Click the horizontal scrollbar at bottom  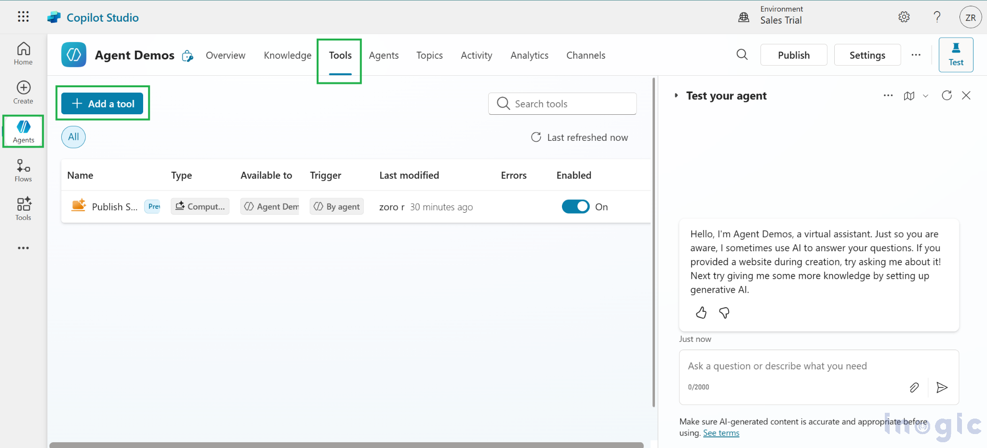point(347,445)
